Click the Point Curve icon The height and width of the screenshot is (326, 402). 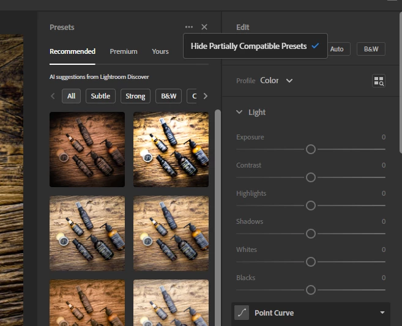point(242,313)
